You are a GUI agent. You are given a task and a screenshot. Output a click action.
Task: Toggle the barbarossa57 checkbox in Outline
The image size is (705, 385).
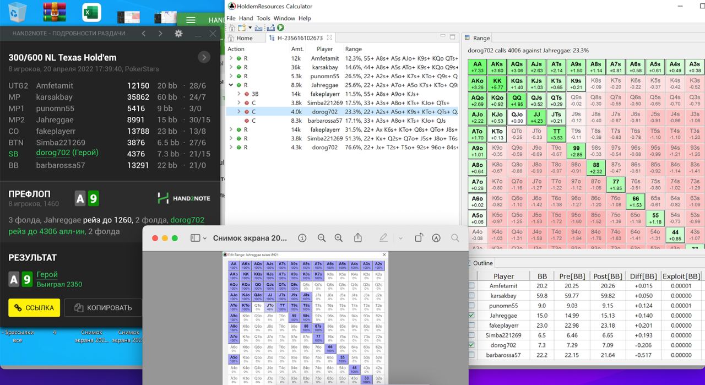pyautogui.click(x=471, y=355)
